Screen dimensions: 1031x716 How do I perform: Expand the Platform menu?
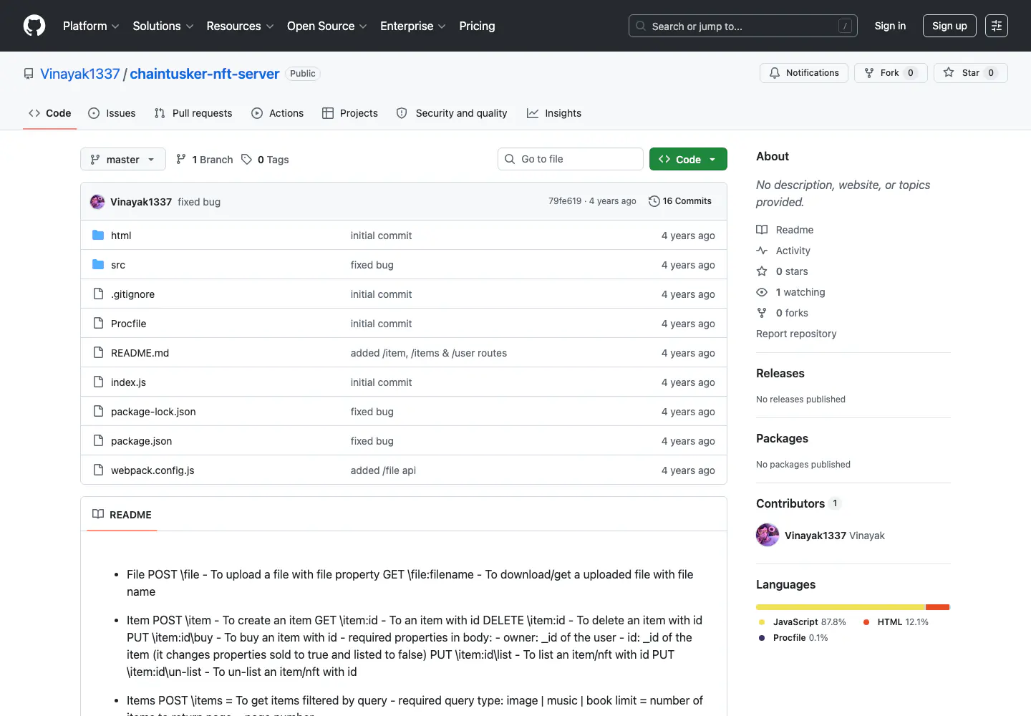(91, 26)
